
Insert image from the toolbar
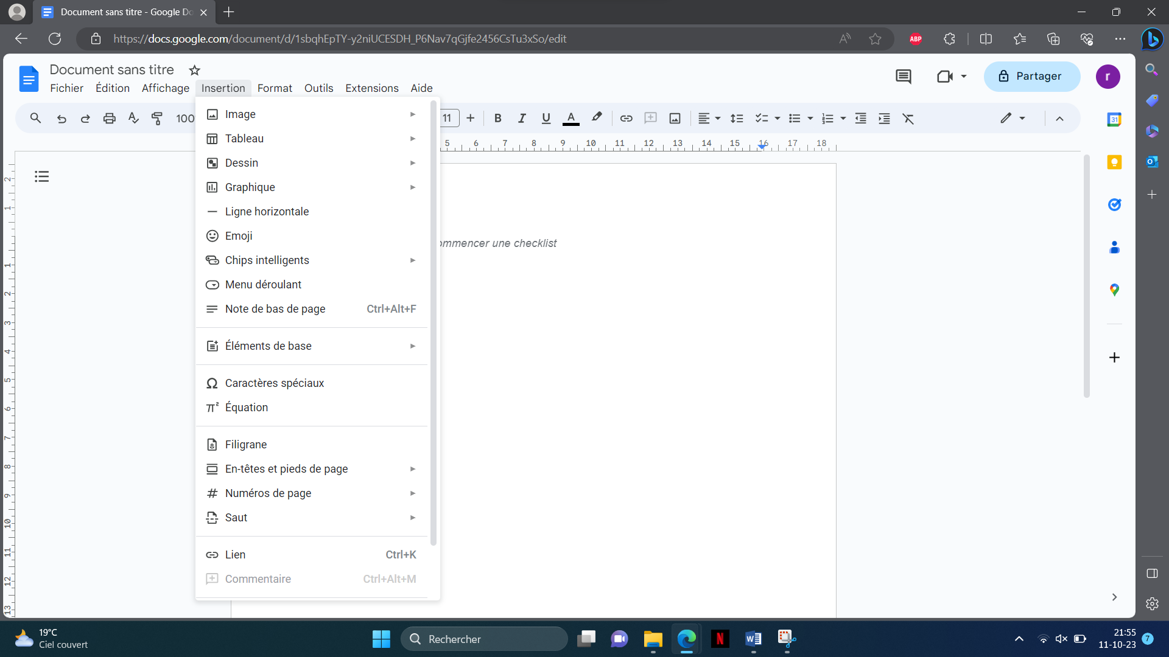tap(675, 119)
